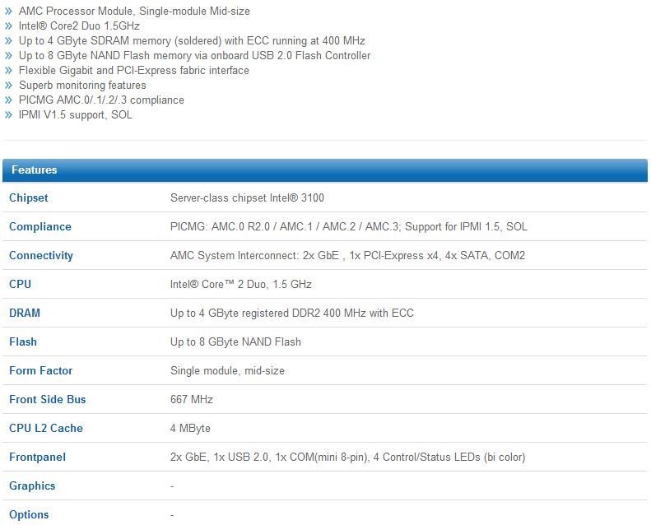The height and width of the screenshot is (525, 651).
Task: Click the Chipset row label
Action: click(x=28, y=198)
